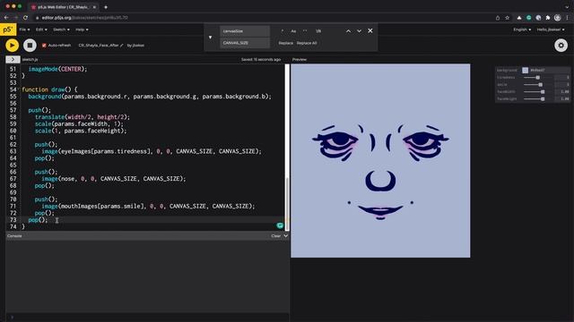
Task: Click the Replace All button
Action: (307, 43)
